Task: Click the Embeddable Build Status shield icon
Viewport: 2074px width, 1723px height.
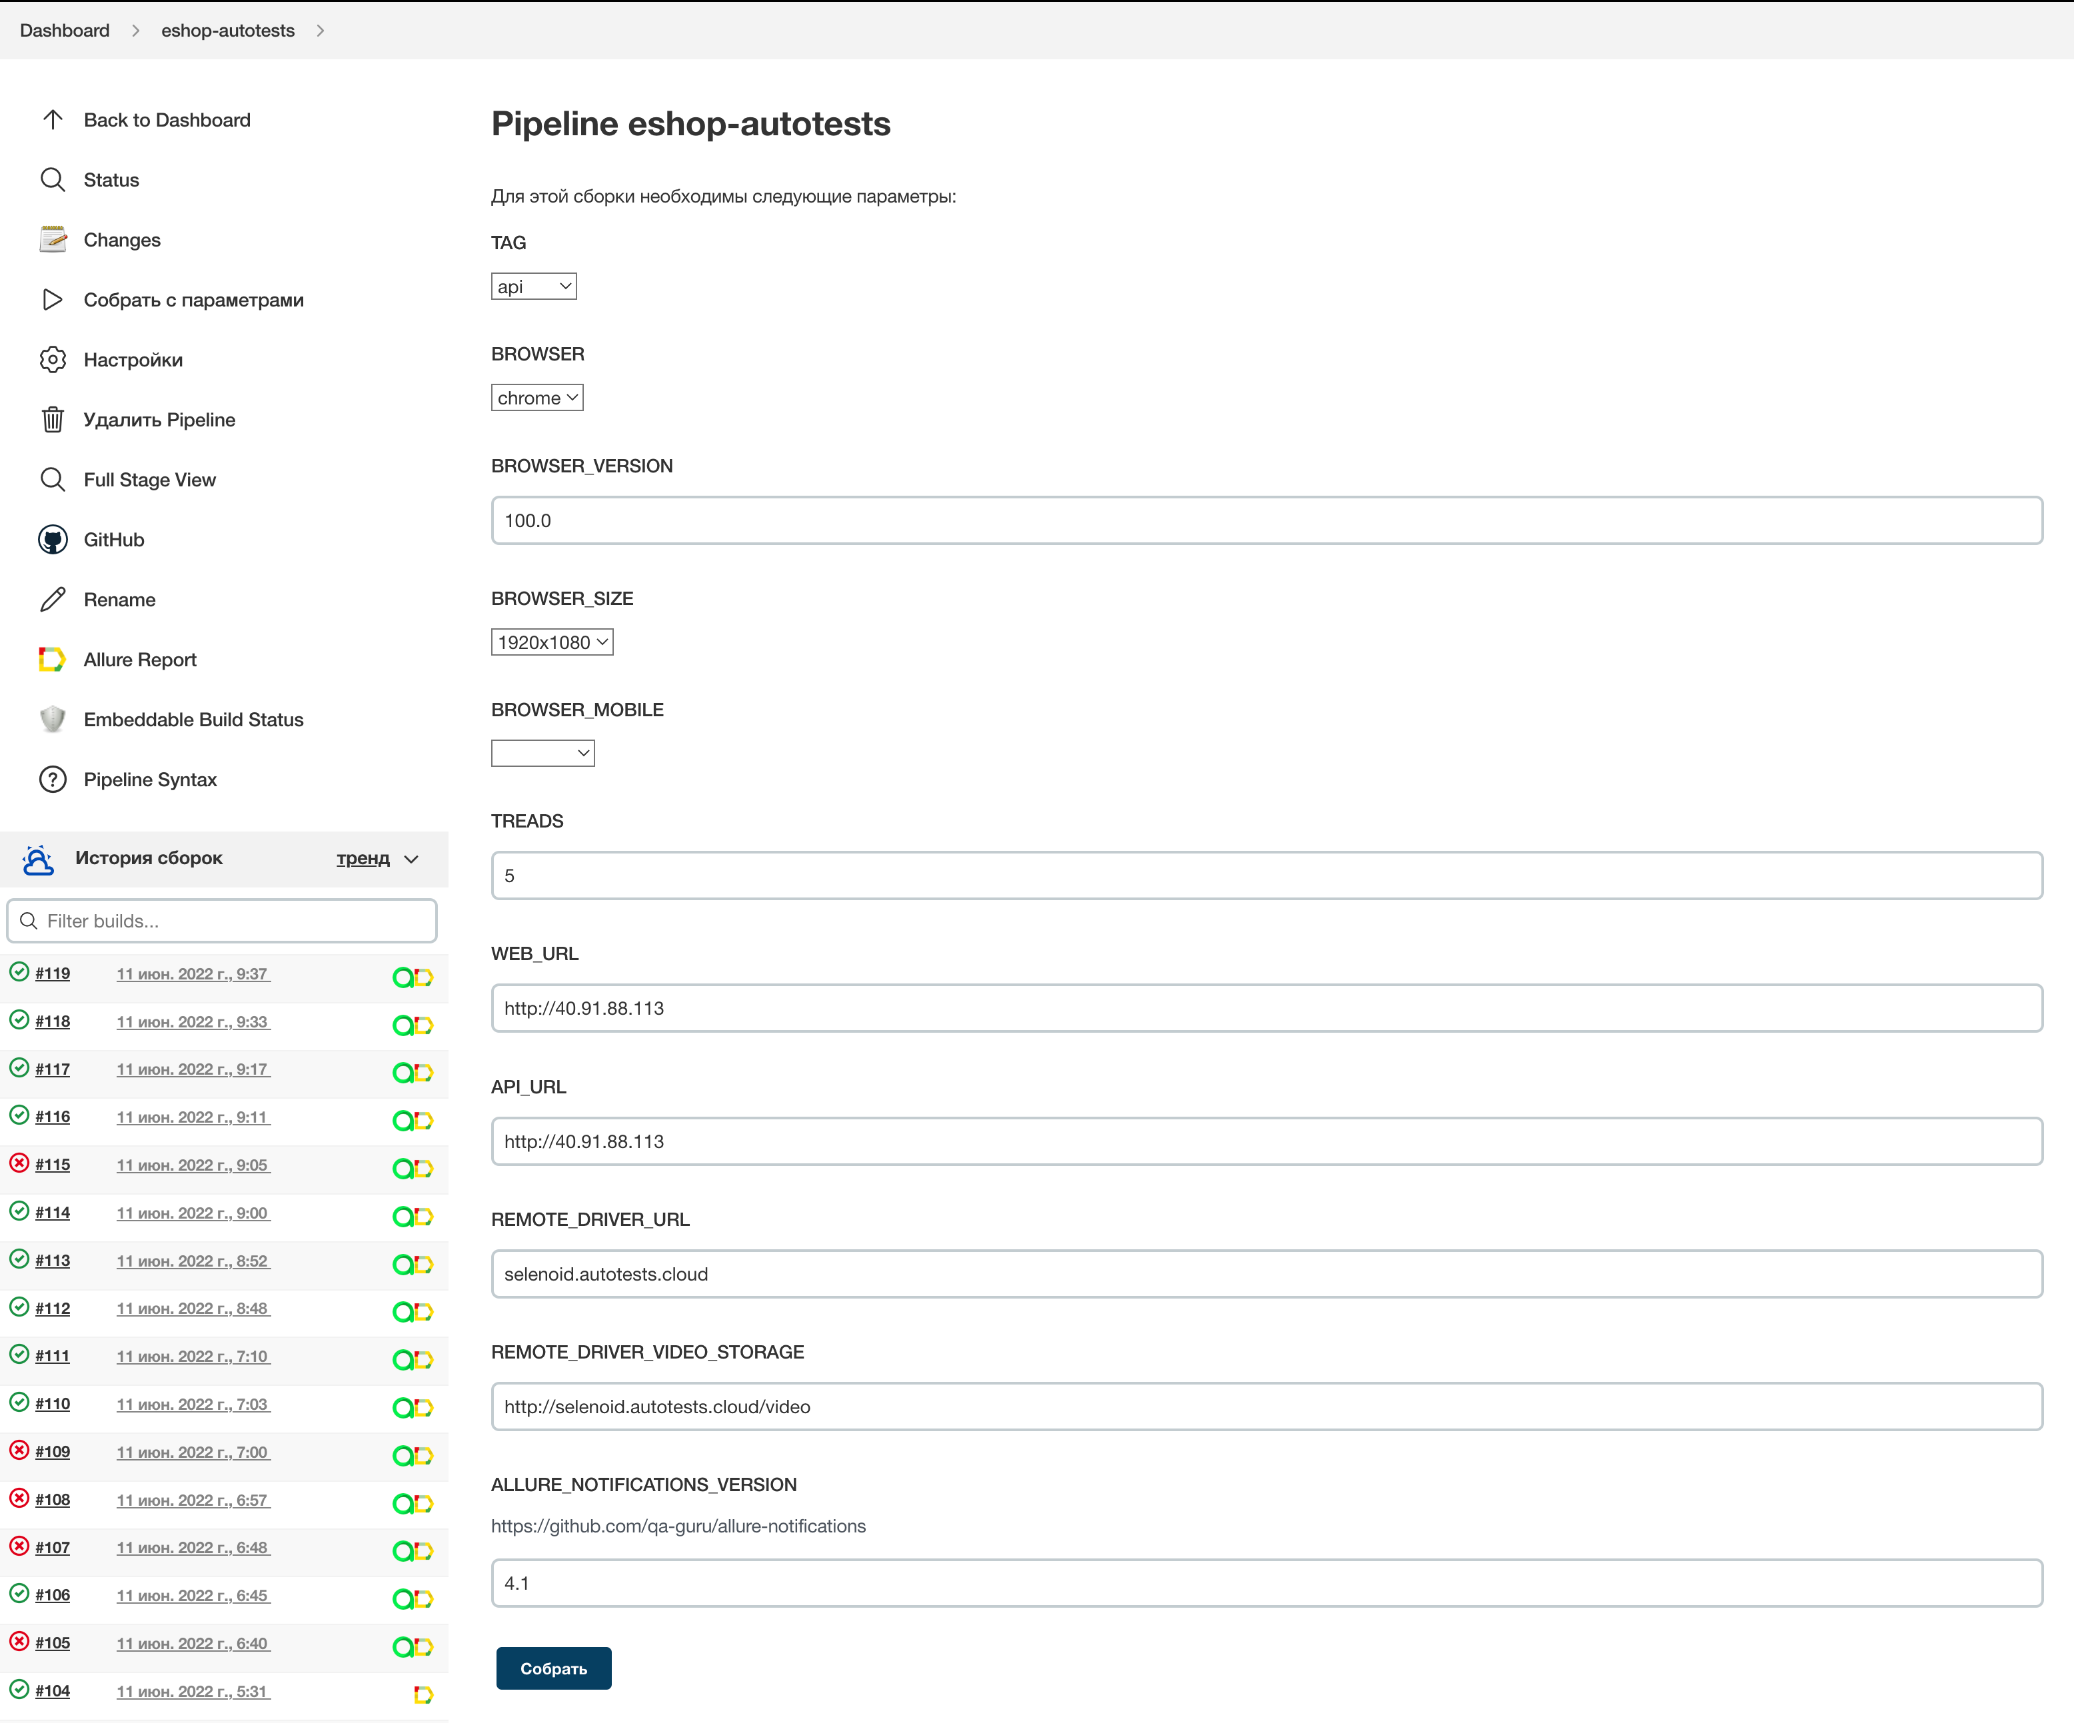Action: [53, 720]
